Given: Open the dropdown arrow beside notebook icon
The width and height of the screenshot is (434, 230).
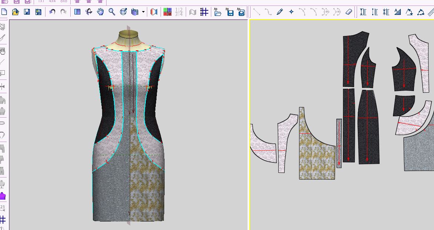Looking at the screenshot, I should [143, 12].
